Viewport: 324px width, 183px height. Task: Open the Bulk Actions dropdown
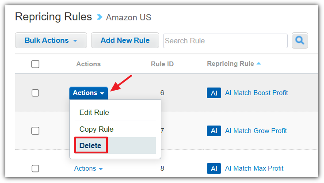(x=51, y=40)
